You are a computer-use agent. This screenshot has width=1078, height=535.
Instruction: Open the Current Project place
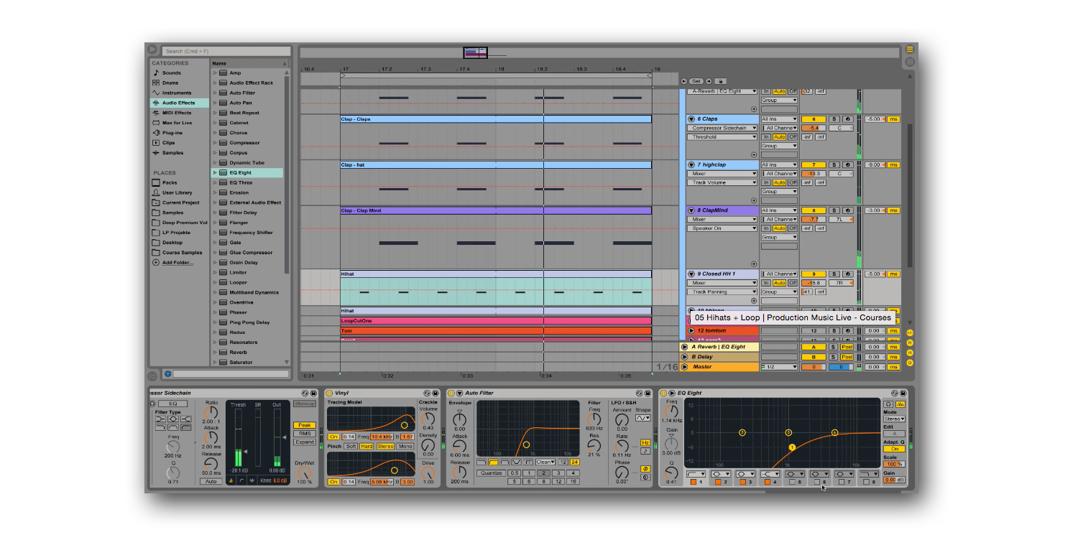[180, 203]
